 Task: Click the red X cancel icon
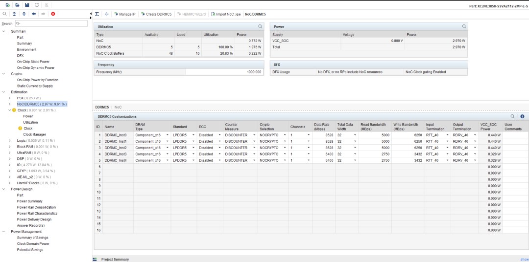(x=53, y=14)
